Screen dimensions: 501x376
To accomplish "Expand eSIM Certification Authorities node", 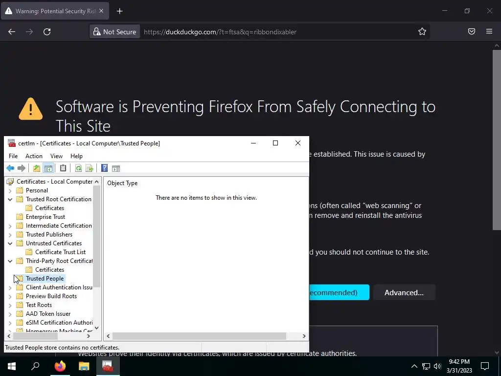I will coord(10,323).
